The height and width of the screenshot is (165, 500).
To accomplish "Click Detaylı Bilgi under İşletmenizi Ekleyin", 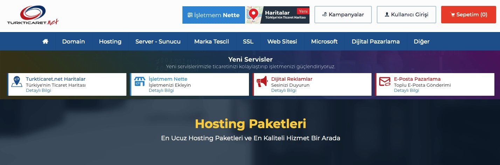I will (x=161, y=91).
